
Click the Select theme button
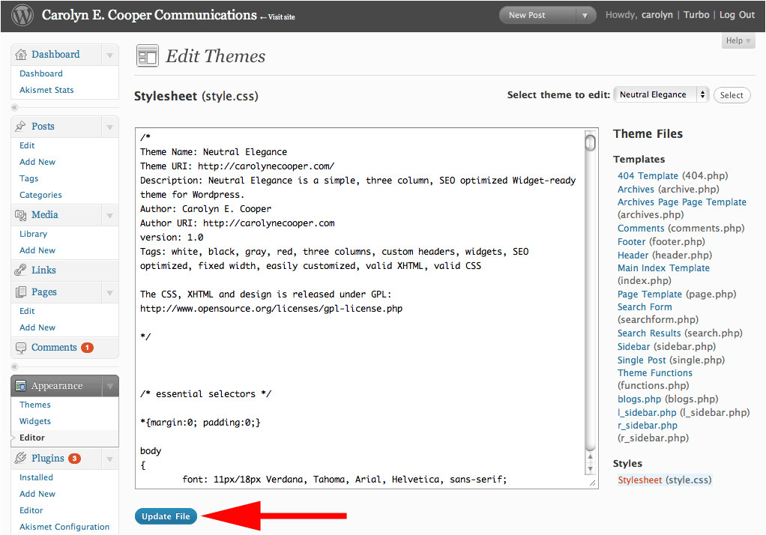coord(732,95)
